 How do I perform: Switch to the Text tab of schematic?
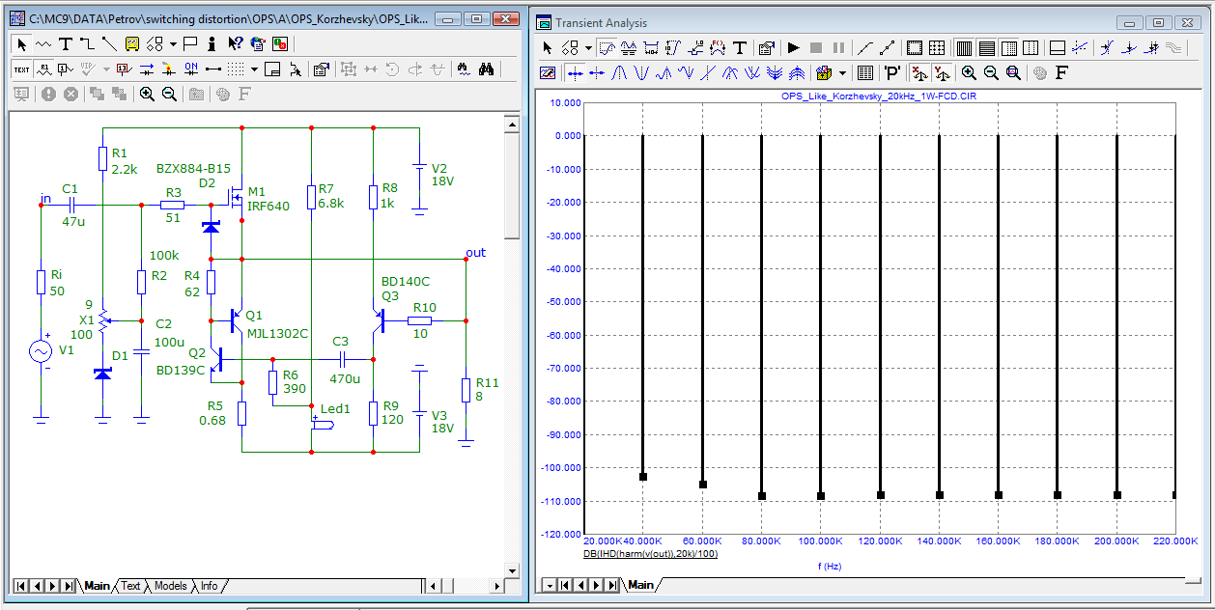(x=130, y=586)
